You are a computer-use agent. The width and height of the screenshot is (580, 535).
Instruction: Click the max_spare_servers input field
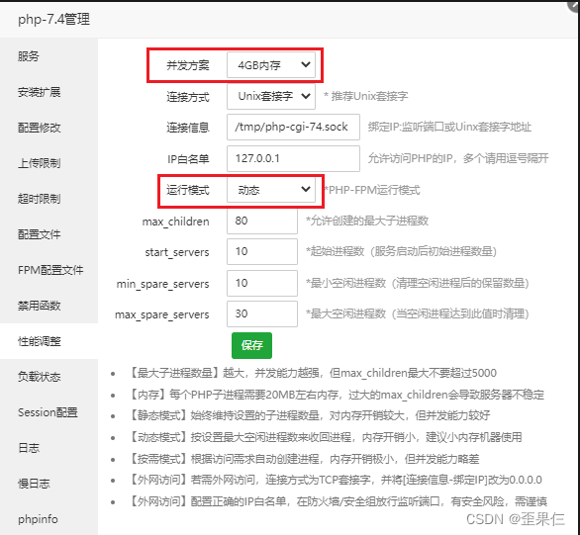[x=262, y=314]
